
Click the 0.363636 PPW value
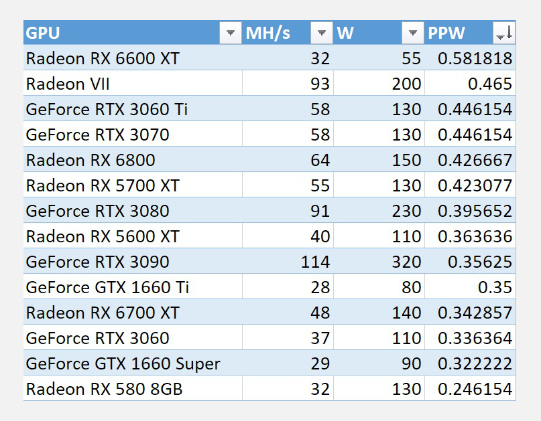(475, 236)
